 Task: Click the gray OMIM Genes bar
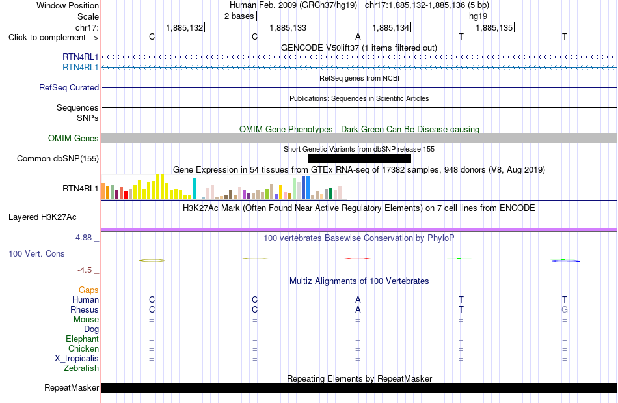pyautogui.click(x=359, y=139)
